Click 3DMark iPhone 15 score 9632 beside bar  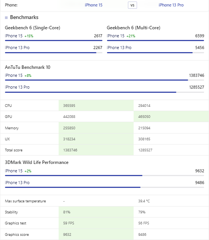(199, 171)
